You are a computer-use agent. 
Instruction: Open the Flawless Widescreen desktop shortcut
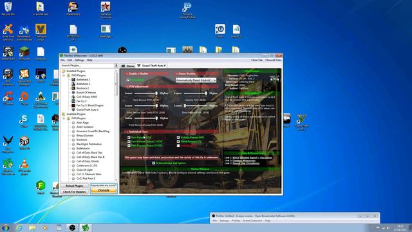(x=8, y=167)
